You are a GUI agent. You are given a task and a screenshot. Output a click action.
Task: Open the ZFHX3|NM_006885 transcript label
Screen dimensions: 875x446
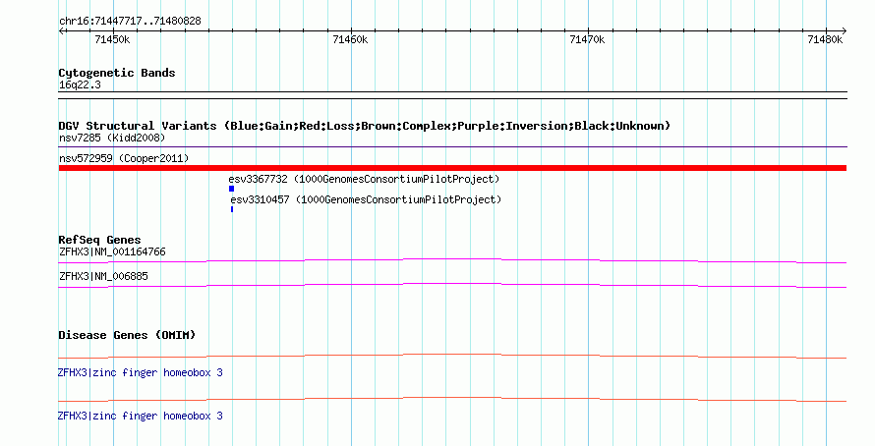click(x=103, y=276)
